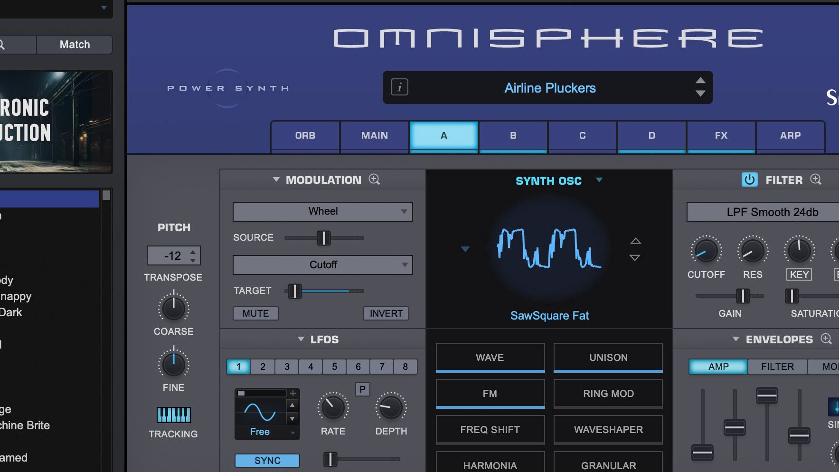Toggle the Filter power button
839x472 pixels.
(x=750, y=179)
